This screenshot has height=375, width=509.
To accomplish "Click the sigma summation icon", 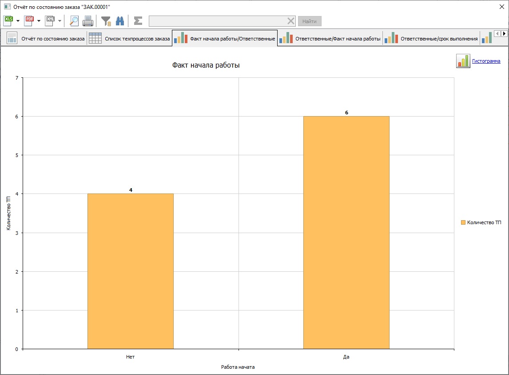I will pyautogui.click(x=138, y=20).
